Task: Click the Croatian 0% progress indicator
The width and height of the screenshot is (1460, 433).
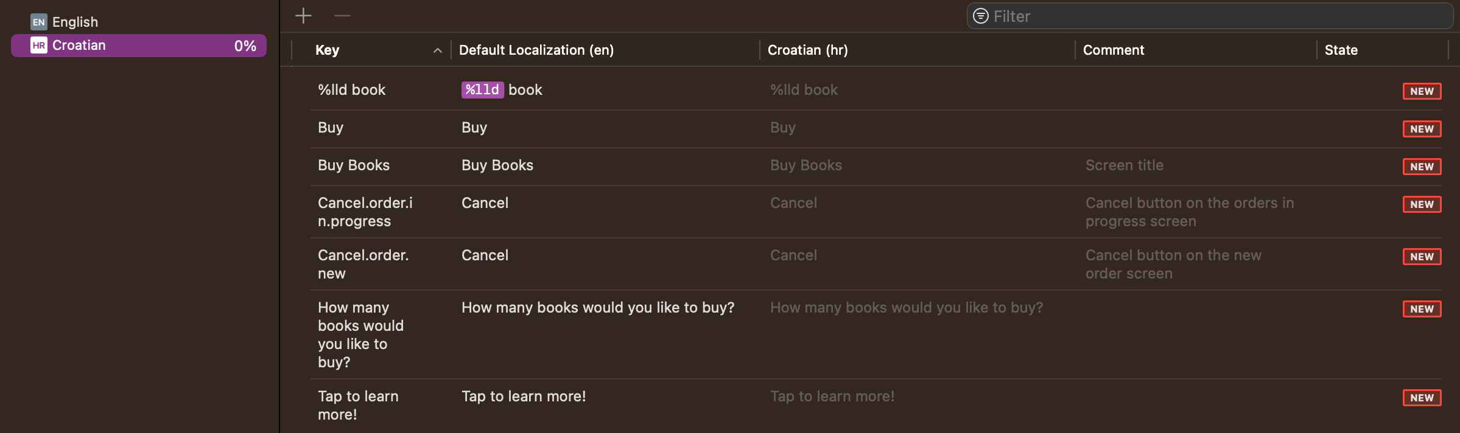Action: (x=245, y=46)
